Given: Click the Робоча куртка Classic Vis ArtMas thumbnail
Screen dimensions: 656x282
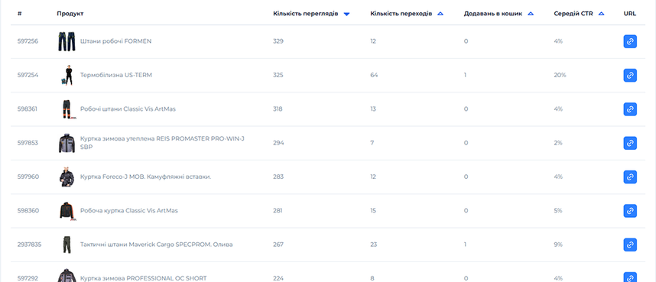Looking at the screenshot, I should pos(67,211).
